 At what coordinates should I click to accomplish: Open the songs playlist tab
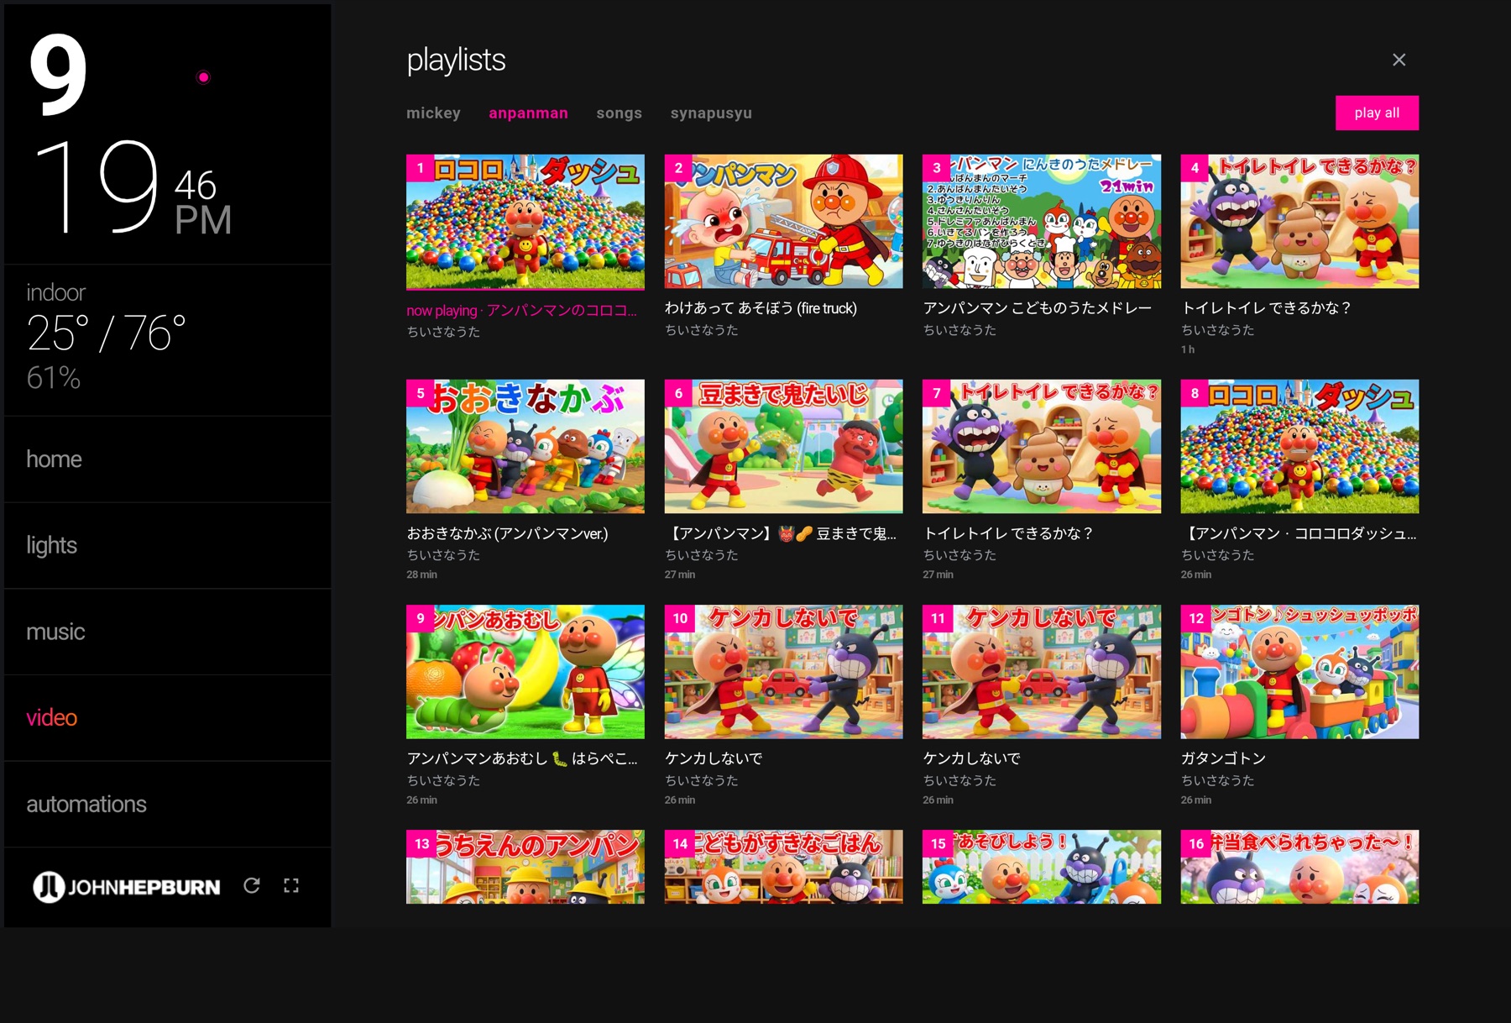click(619, 113)
